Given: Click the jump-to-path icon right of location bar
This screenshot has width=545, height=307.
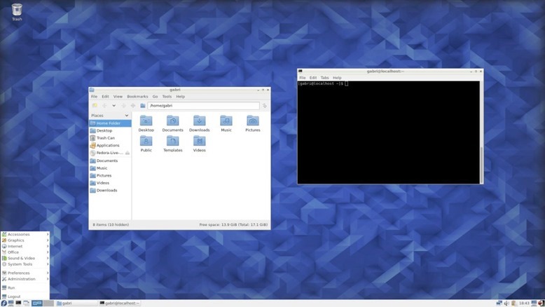Looking at the screenshot, I should click(265, 105).
